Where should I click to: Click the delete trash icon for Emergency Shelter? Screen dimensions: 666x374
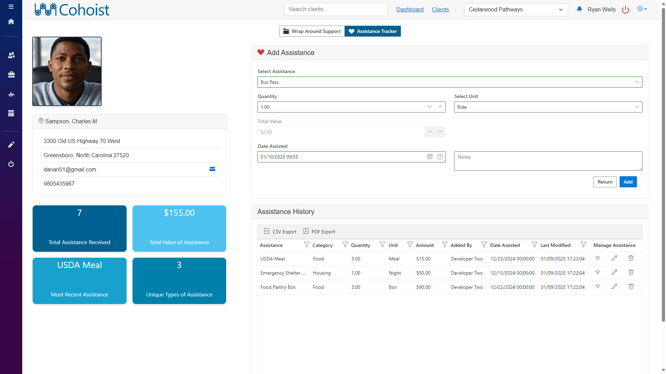tap(631, 273)
